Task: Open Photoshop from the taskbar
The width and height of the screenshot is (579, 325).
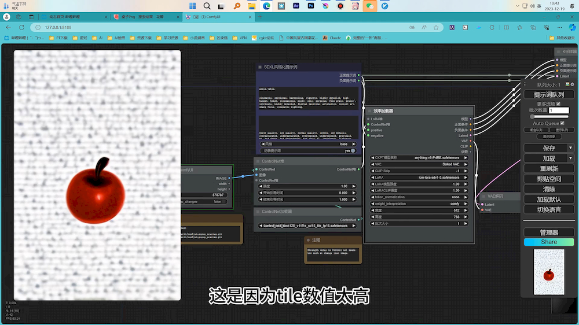Action: click(311, 6)
